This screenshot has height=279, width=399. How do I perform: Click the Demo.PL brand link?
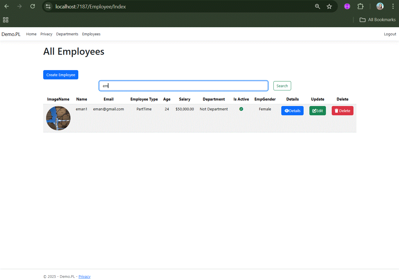pyautogui.click(x=11, y=34)
